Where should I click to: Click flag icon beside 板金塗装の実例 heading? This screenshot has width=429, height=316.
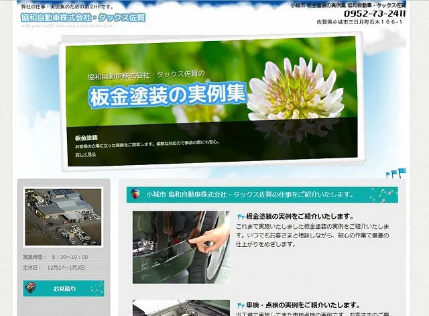pos(241,217)
